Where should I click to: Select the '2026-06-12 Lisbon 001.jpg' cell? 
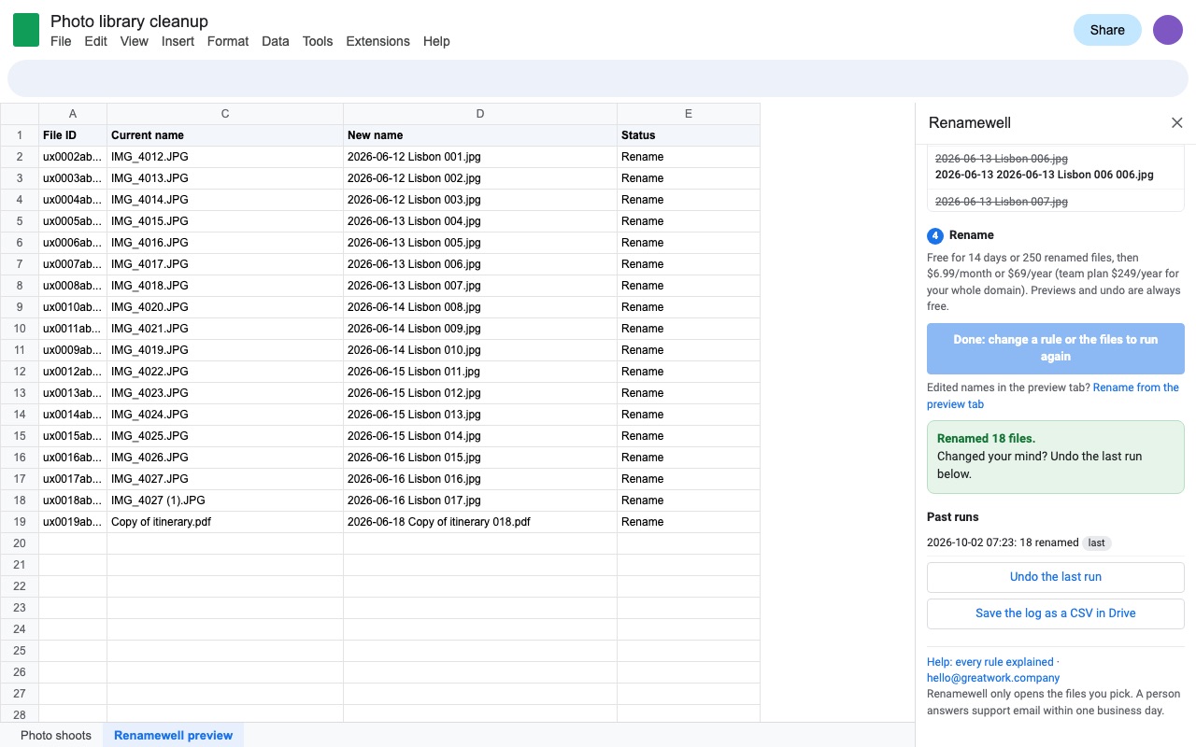click(x=480, y=157)
